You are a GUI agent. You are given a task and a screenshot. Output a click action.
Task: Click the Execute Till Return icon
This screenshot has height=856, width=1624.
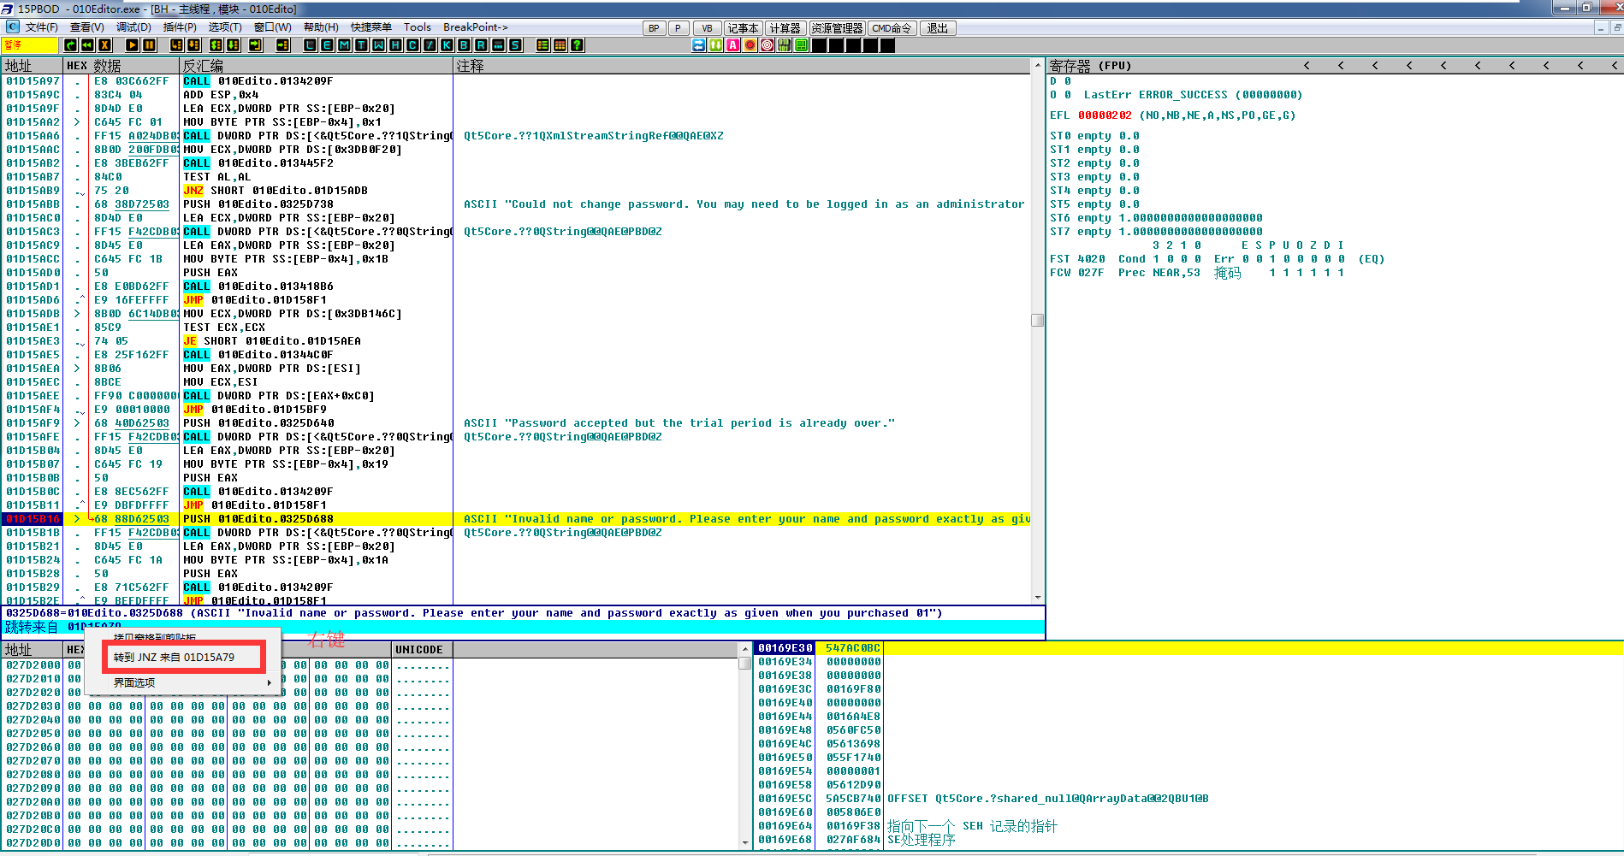pos(255,45)
